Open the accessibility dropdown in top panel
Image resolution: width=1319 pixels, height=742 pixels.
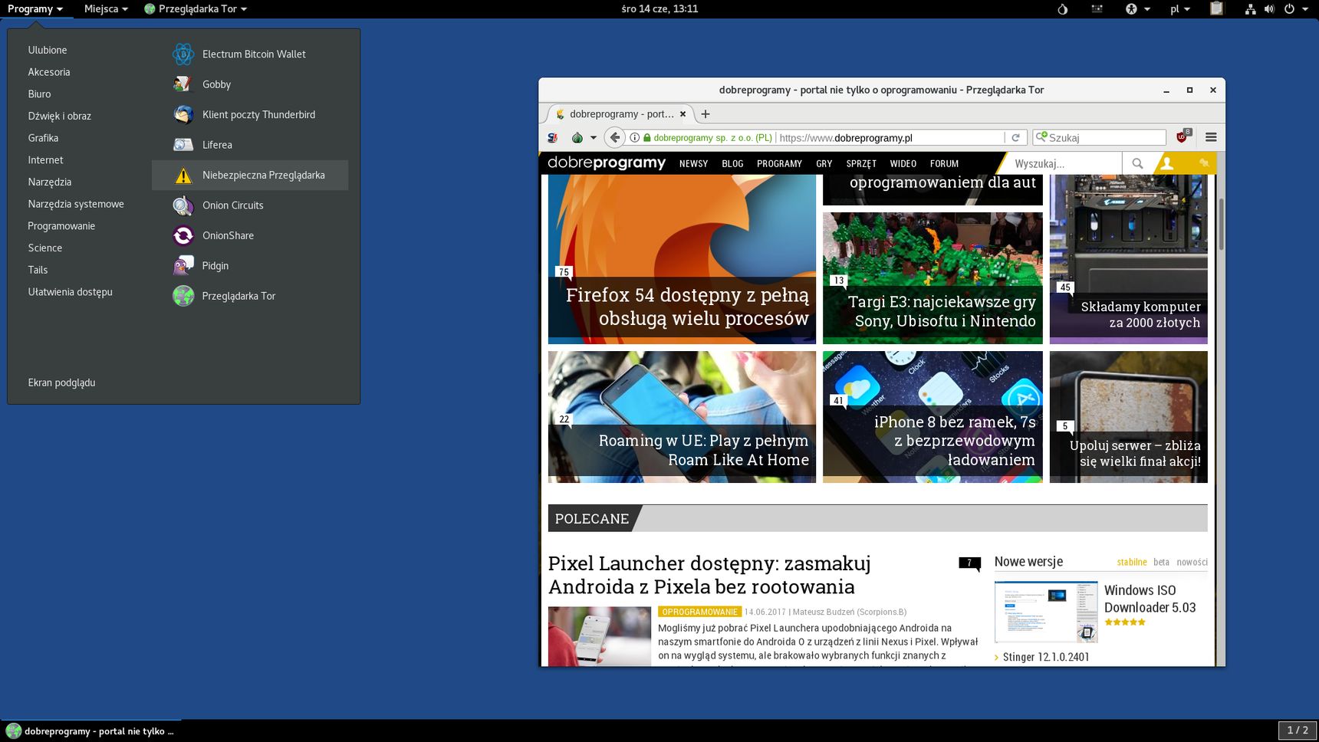pyautogui.click(x=1138, y=9)
